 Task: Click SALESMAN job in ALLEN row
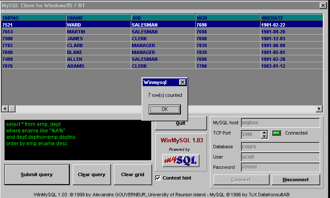(x=163, y=59)
